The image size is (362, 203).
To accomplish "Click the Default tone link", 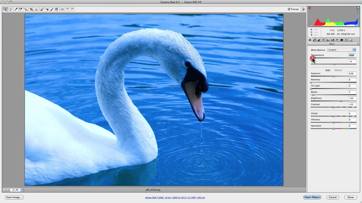I will click(338, 70).
